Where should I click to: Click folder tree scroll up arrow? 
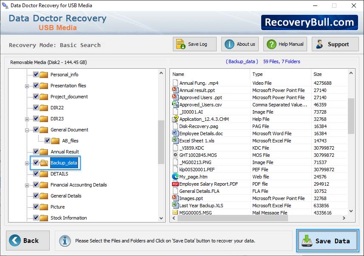(x=161, y=73)
